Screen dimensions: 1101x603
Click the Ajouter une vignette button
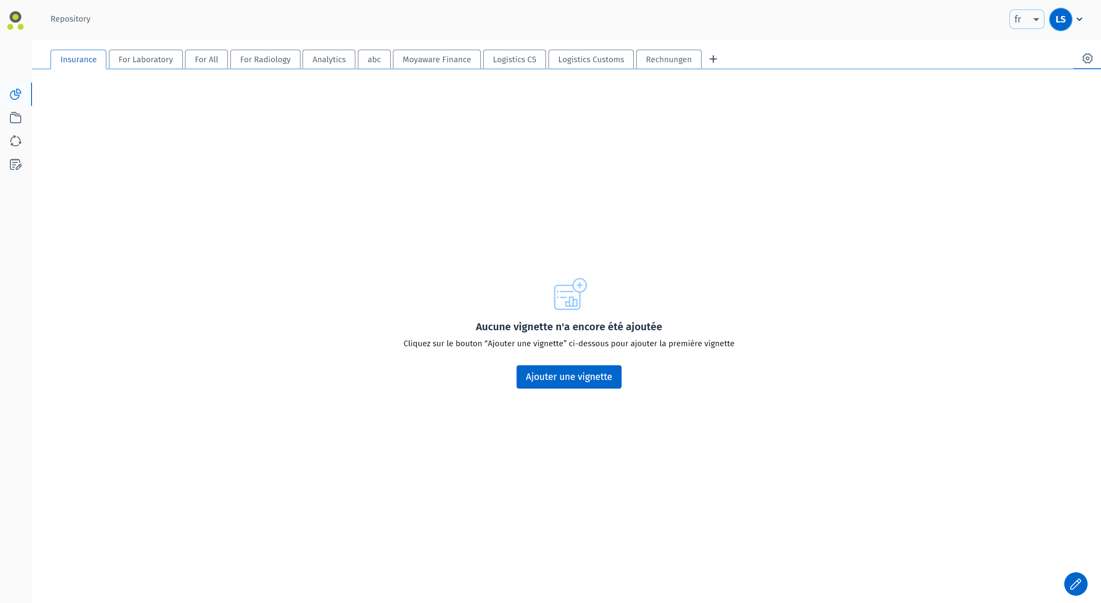pos(568,377)
